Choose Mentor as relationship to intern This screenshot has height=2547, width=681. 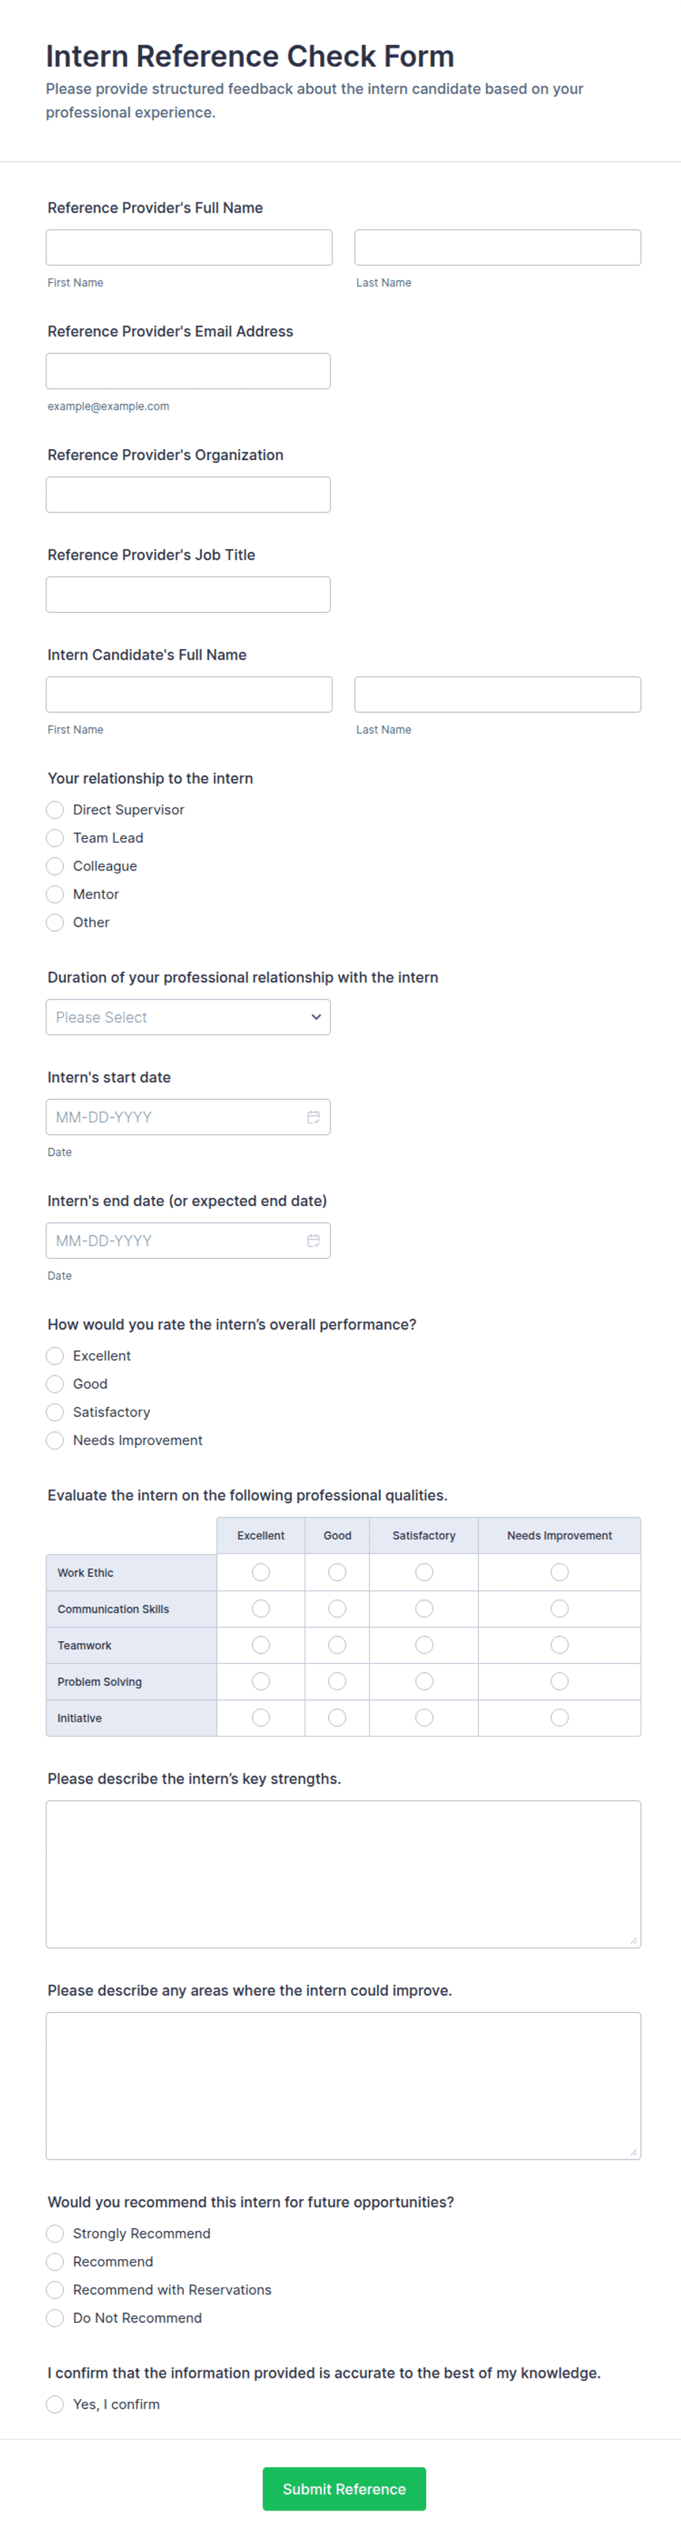(x=56, y=894)
